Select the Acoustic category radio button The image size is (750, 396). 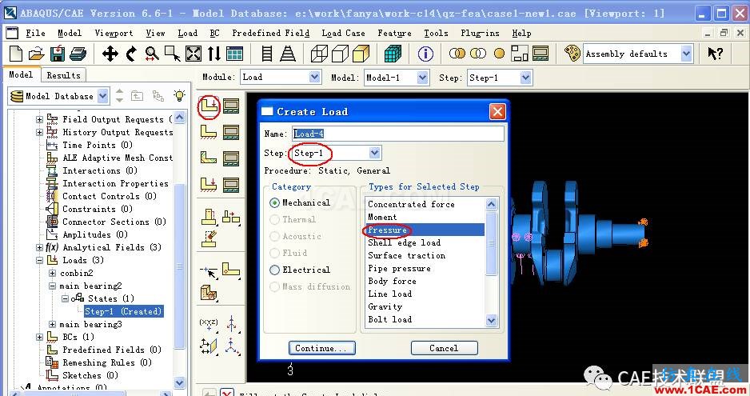coord(274,237)
